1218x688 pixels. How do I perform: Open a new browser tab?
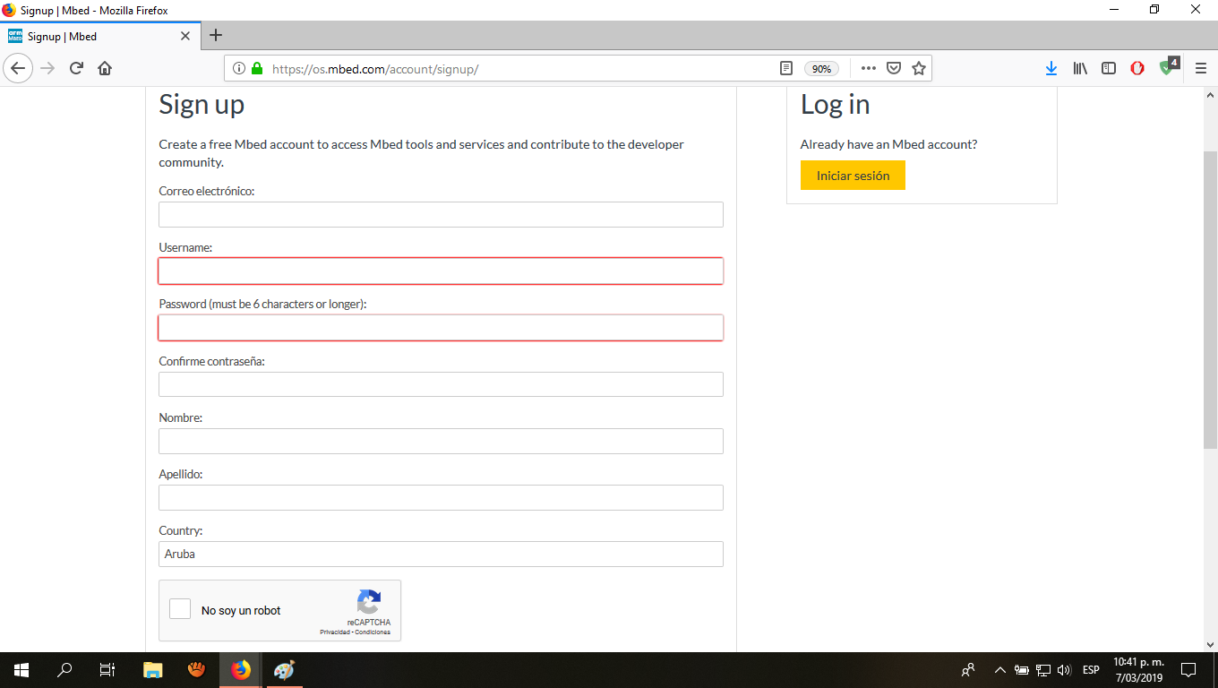coord(215,36)
